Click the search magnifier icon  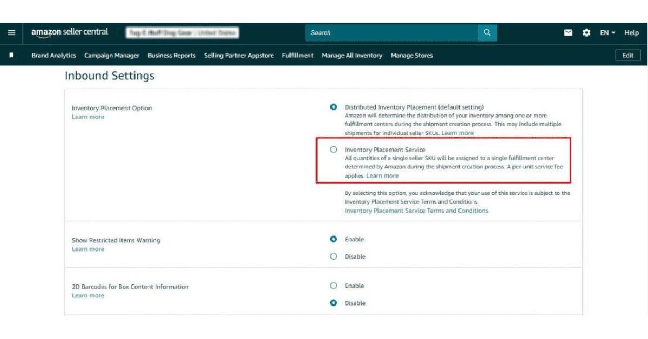click(x=487, y=33)
